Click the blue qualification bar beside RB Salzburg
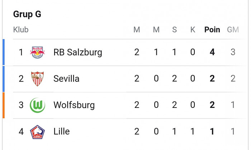Viewport: 251px width, 150px height. 4,52
